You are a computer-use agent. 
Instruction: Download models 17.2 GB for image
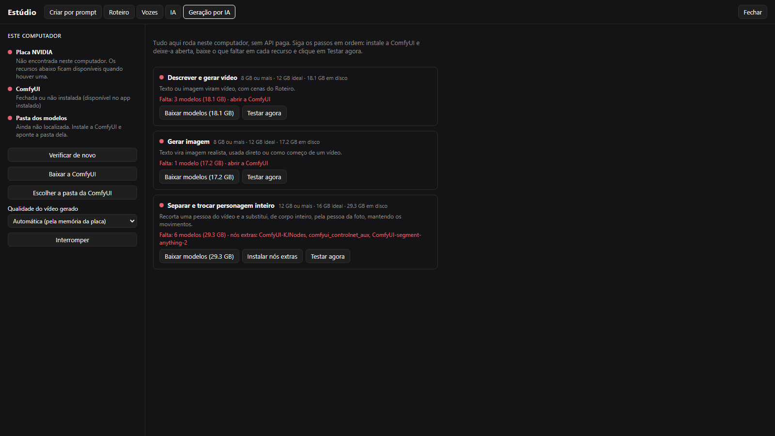pyautogui.click(x=199, y=177)
